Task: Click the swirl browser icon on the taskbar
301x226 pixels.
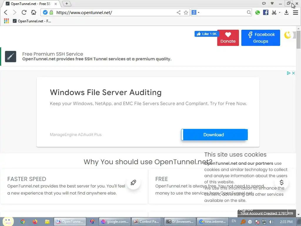Action: pyautogui.click(x=92, y=222)
